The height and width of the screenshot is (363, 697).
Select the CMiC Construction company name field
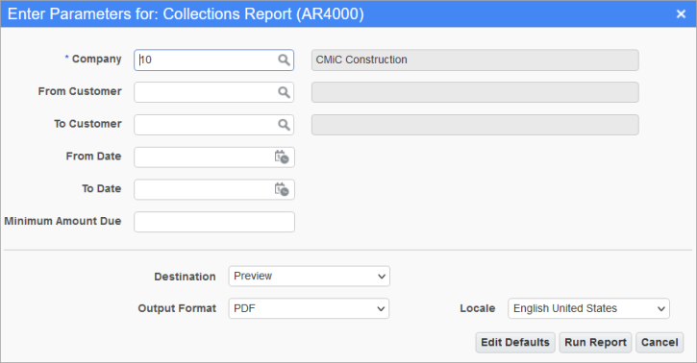tap(475, 60)
